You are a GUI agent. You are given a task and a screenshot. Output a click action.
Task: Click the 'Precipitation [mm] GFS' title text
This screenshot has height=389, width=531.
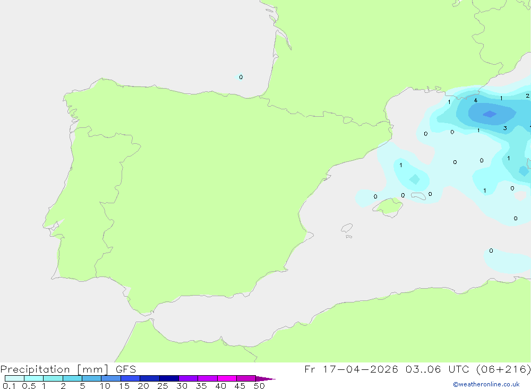tap(68, 369)
